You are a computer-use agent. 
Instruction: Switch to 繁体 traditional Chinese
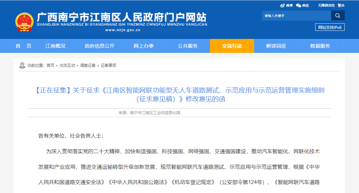pyautogui.click(x=341, y=6)
